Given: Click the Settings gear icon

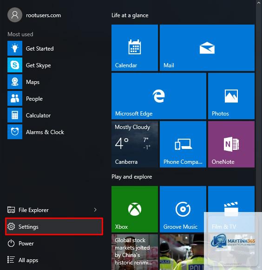Looking at the screenshot, I should click(11, 226).
